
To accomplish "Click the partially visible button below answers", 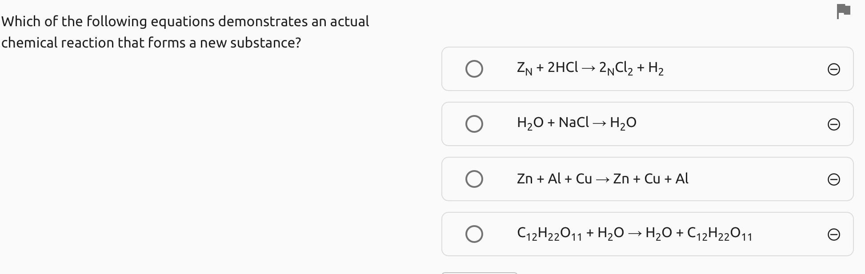I will (479, 272).
